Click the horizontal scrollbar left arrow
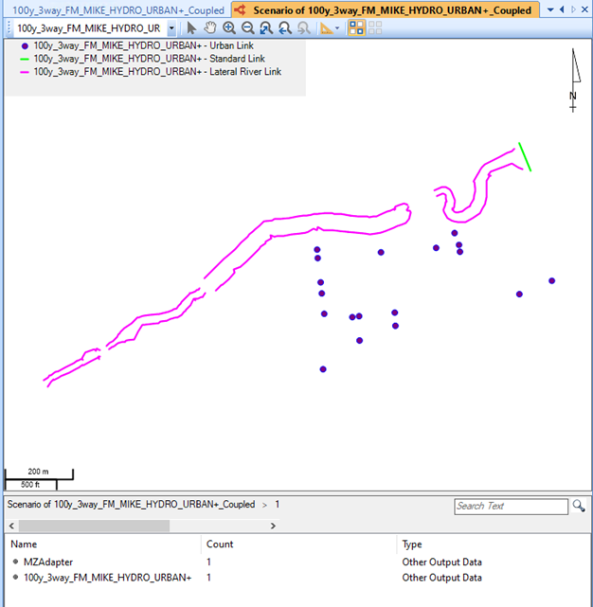The image size is (593, 607). pyautogui.click(x=11, y=526)
